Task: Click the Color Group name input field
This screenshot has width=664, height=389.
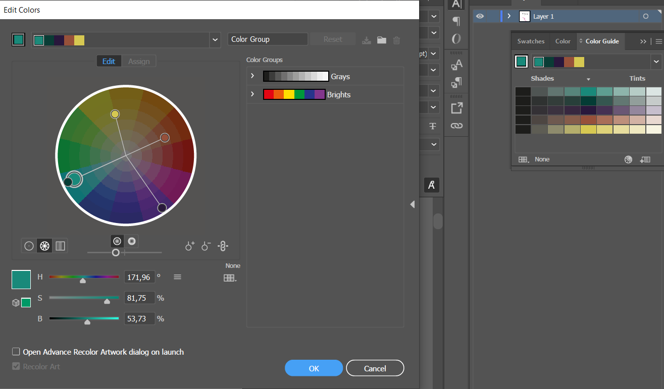Action: (267, 39)
